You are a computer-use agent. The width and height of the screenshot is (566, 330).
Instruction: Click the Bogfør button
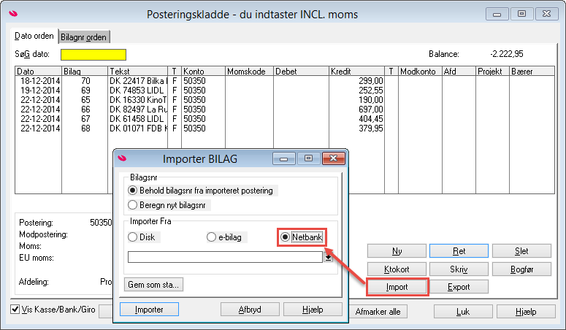click(521, 269)
